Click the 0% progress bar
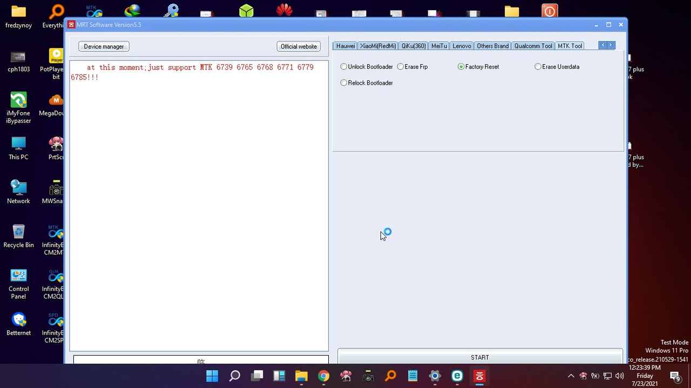The height and width of the screenshot is (388, 691). point(201,360)
